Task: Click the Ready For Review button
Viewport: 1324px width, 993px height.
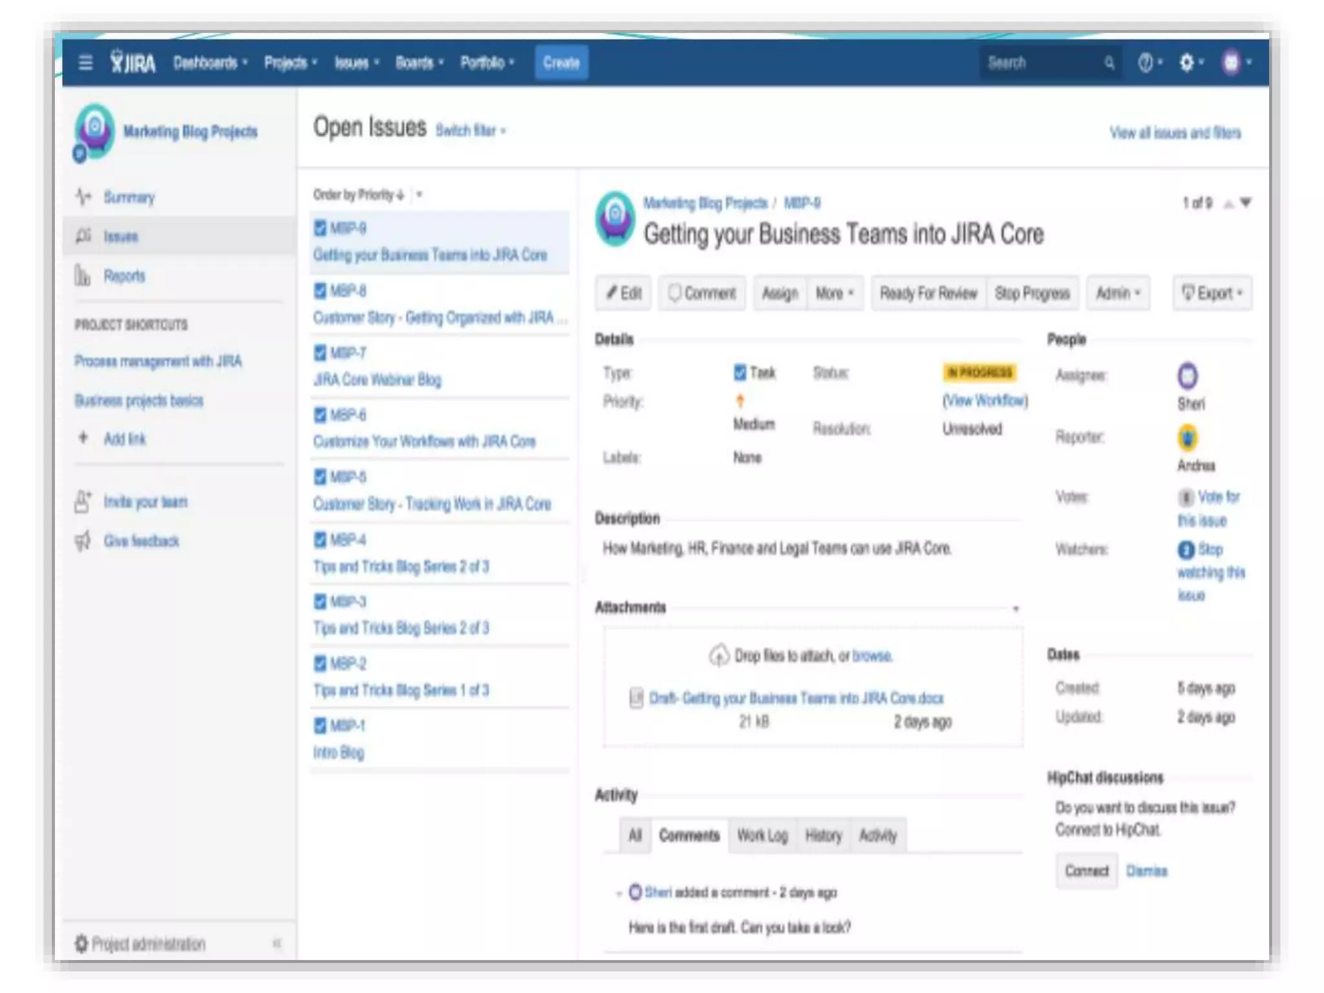Action: (928, 294)
